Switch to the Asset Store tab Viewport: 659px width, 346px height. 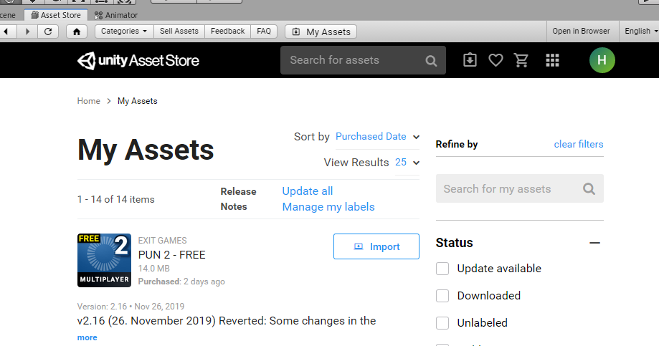(x=56, y=15)
